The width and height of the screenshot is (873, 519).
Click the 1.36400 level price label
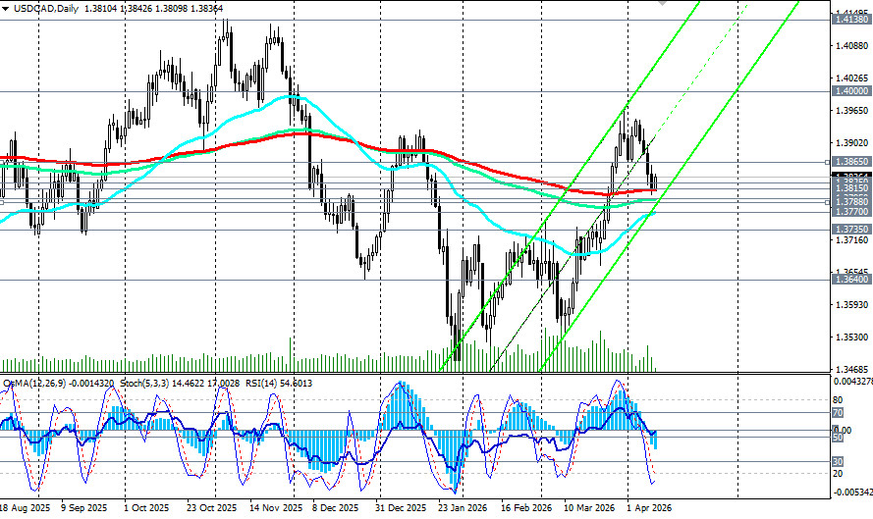point(850,280)
